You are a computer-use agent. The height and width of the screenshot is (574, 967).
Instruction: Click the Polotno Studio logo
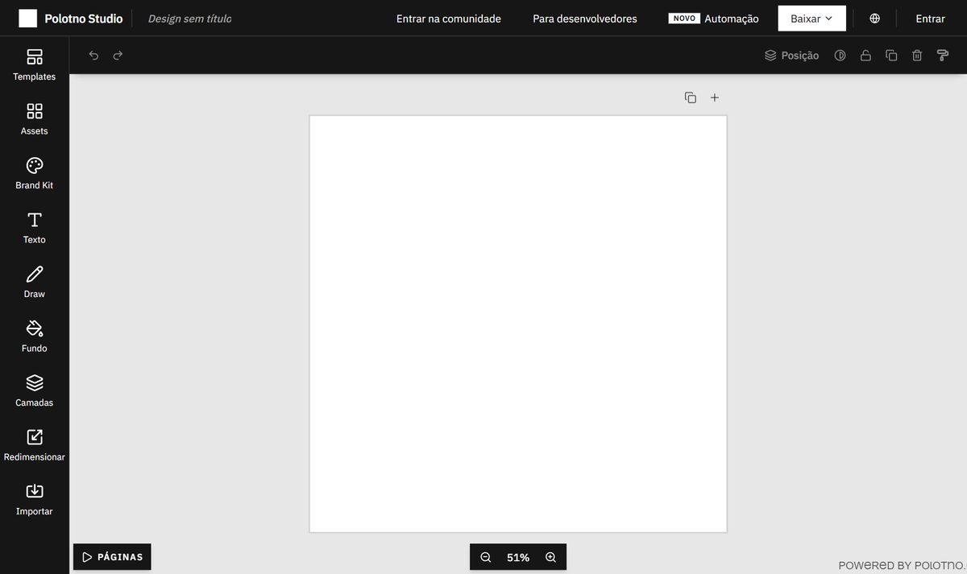[71, 19]
